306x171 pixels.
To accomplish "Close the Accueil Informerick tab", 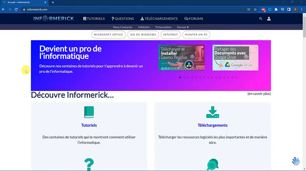I will click(x=45, y=3).
